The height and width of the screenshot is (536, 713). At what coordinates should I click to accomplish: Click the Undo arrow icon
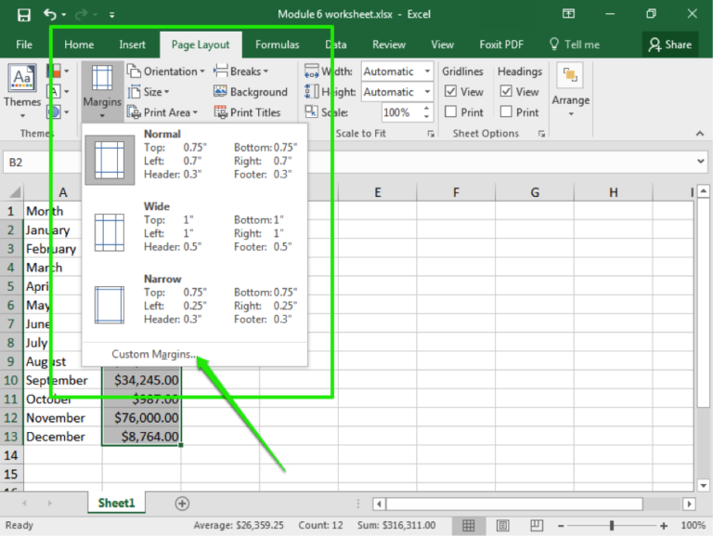[x=50, y=15]
